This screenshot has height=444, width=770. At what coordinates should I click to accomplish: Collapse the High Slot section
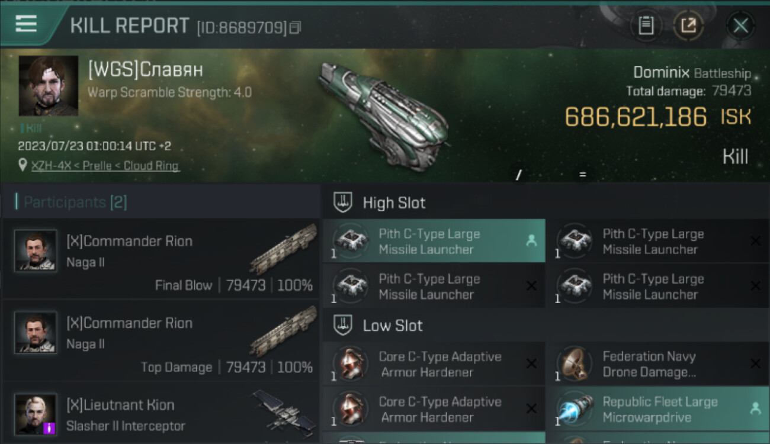(x=344, y=202)
